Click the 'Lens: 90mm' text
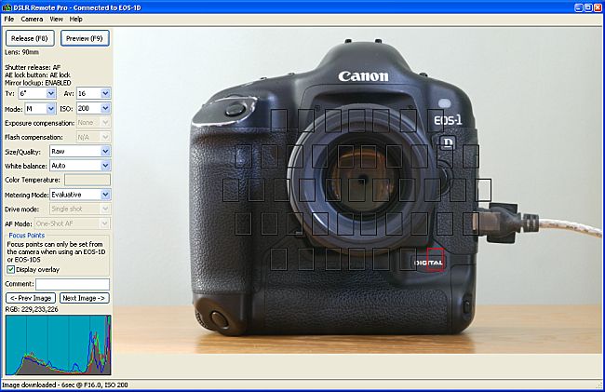The height and width of the screenshot is (392, 605). [22, 52]
